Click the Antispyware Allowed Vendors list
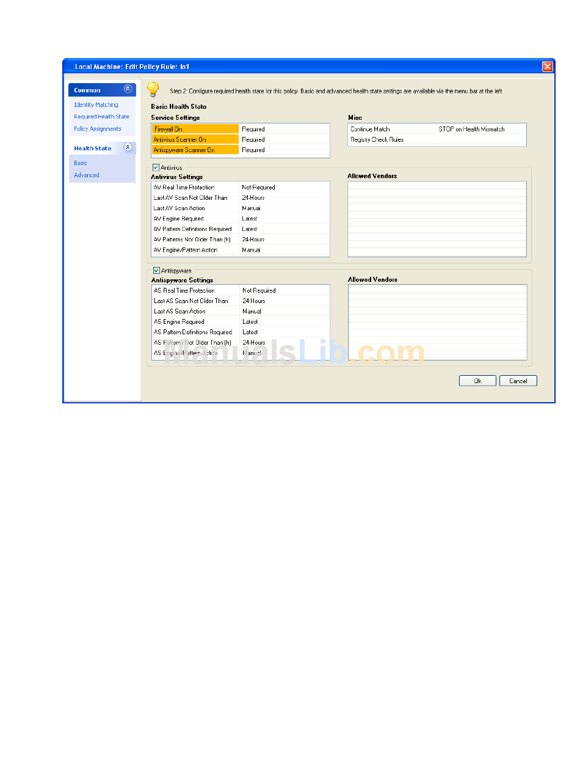The height and width of the screenshot is (770, 580). click(x=438, y=322)
